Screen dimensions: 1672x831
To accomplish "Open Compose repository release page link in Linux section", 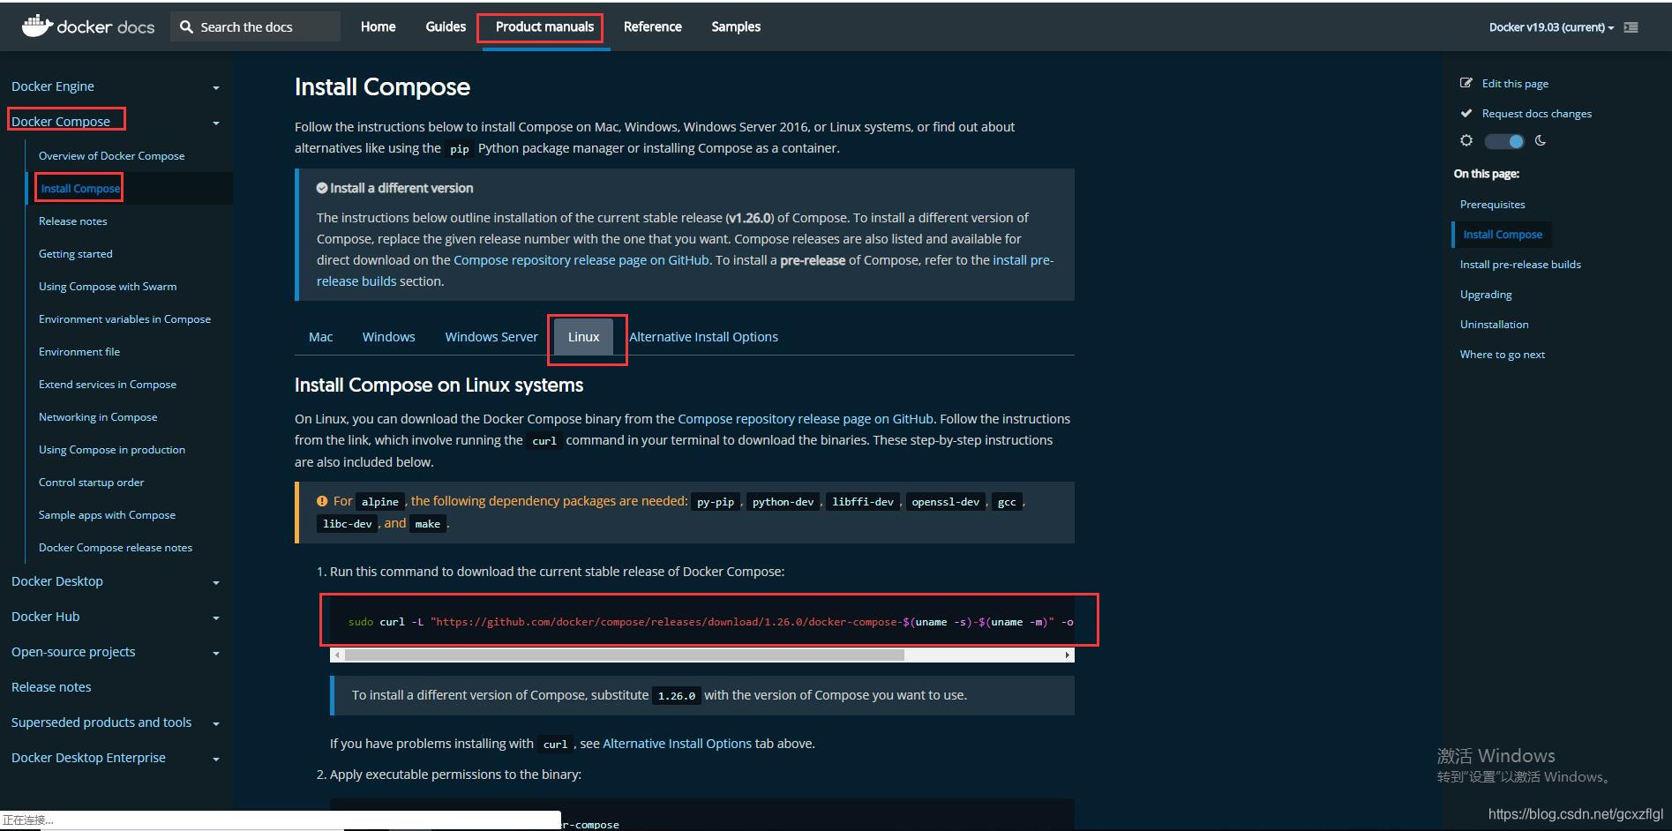I will (805, 419).
